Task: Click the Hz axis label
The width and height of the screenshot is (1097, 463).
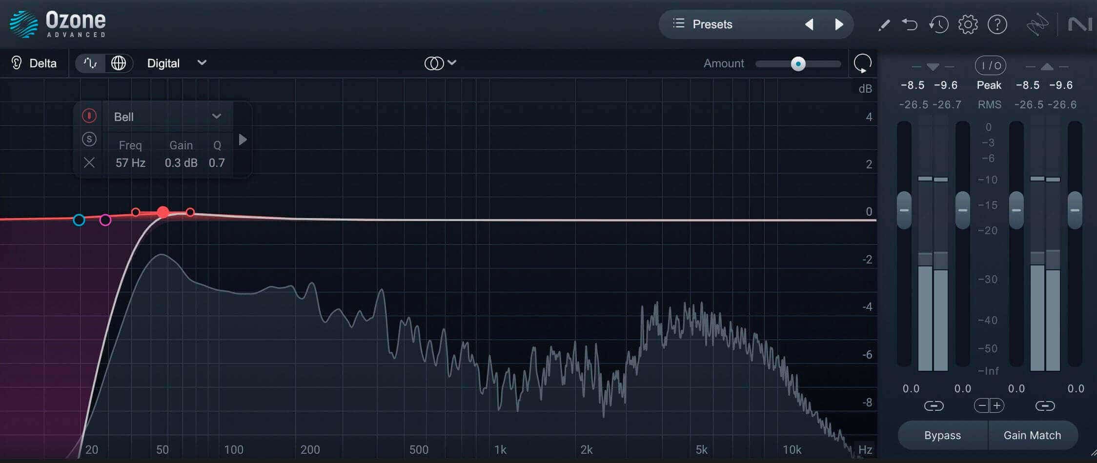Action: [x=865, y=449]
